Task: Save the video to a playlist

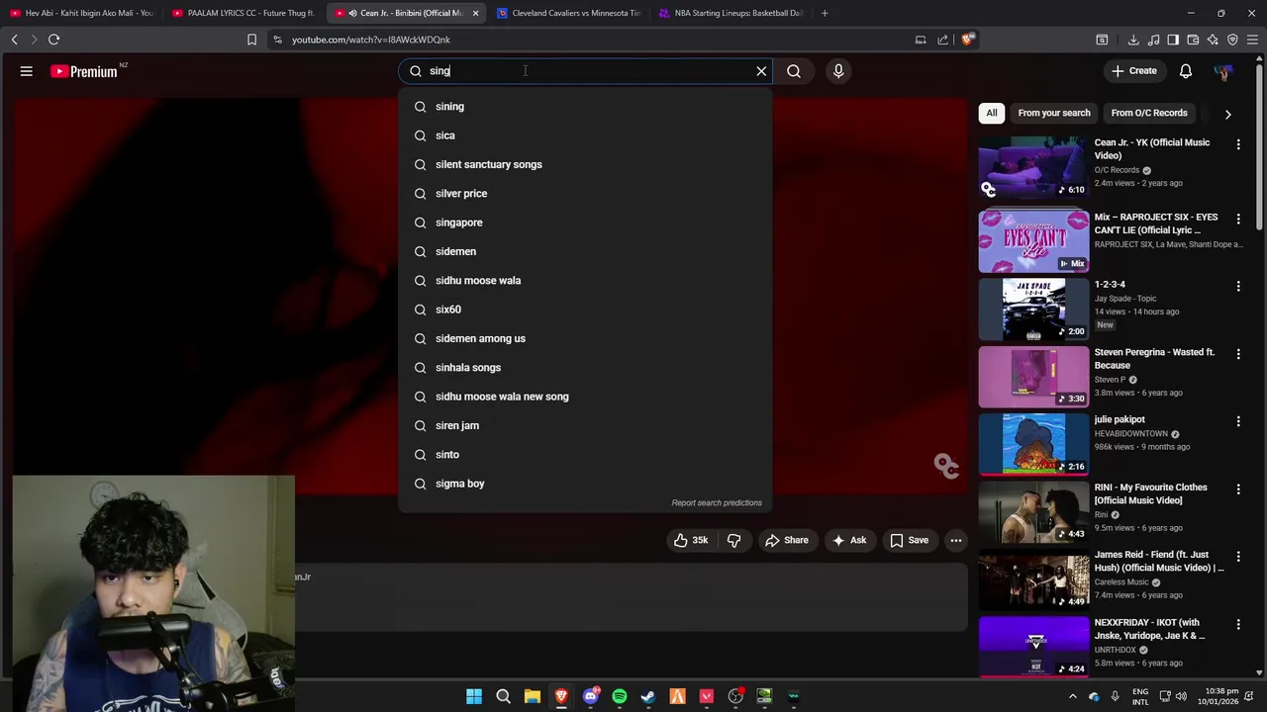Action: pos(909,540)
